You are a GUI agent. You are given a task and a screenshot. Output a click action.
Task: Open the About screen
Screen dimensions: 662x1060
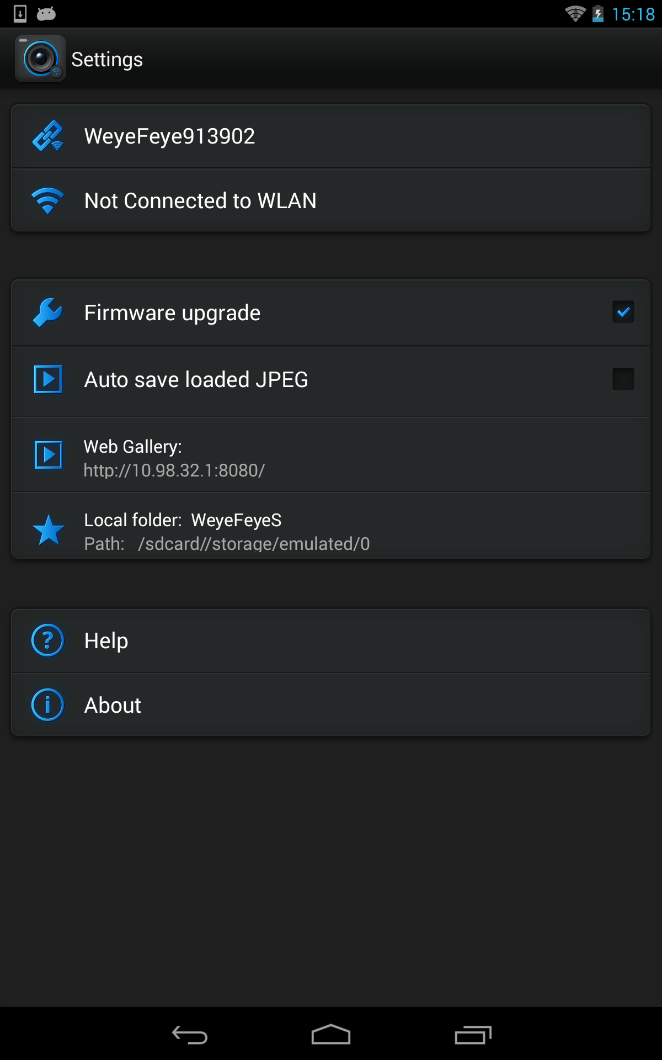coord(113,706)
